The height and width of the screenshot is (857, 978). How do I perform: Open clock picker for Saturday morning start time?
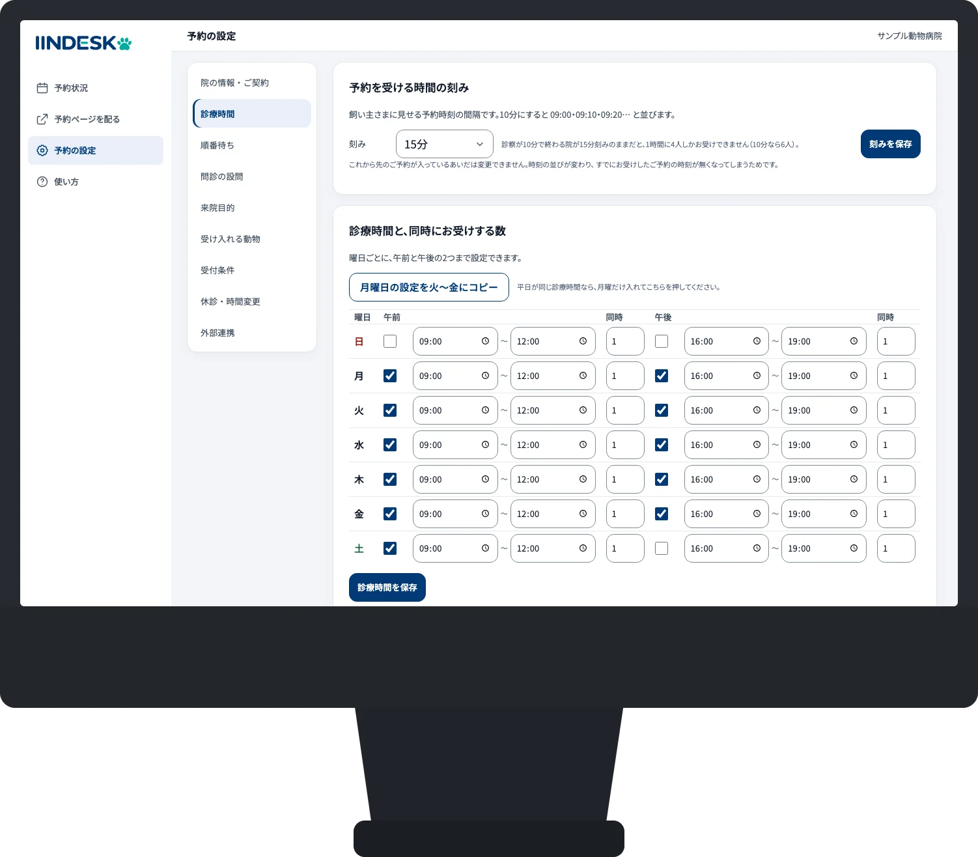click(x=485, y=548)
